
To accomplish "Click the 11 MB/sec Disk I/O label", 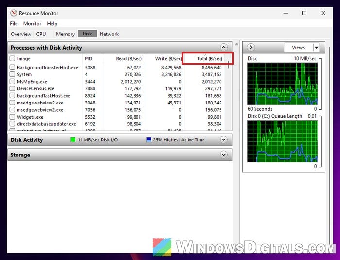I will (98, 140).
